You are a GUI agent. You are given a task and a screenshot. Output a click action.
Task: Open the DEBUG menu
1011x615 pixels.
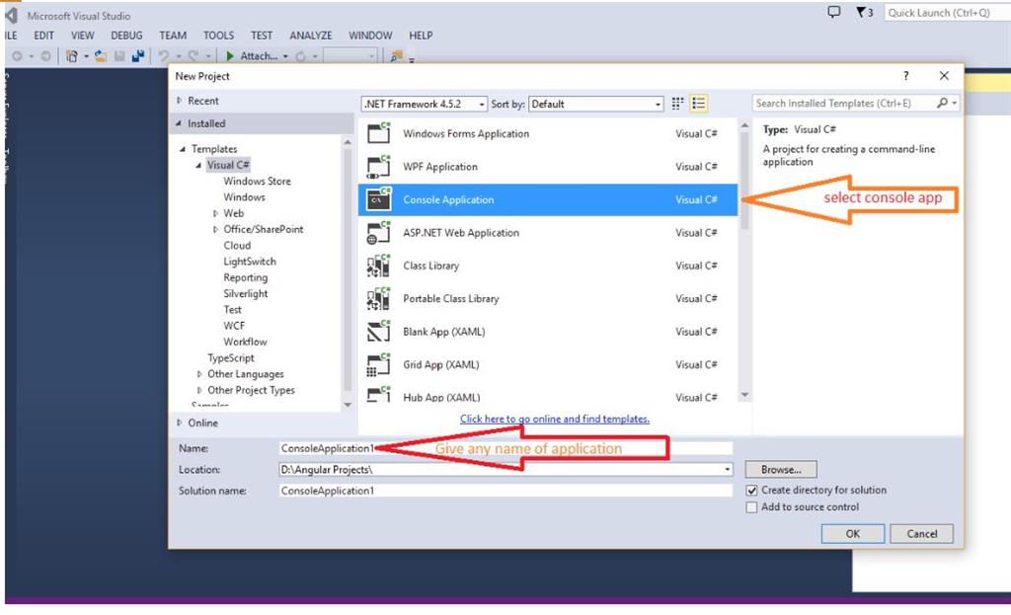(126, 35)
